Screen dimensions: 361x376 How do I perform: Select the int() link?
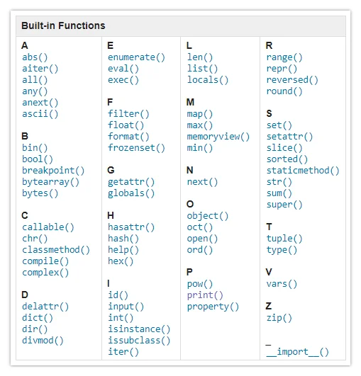[121, 318]
